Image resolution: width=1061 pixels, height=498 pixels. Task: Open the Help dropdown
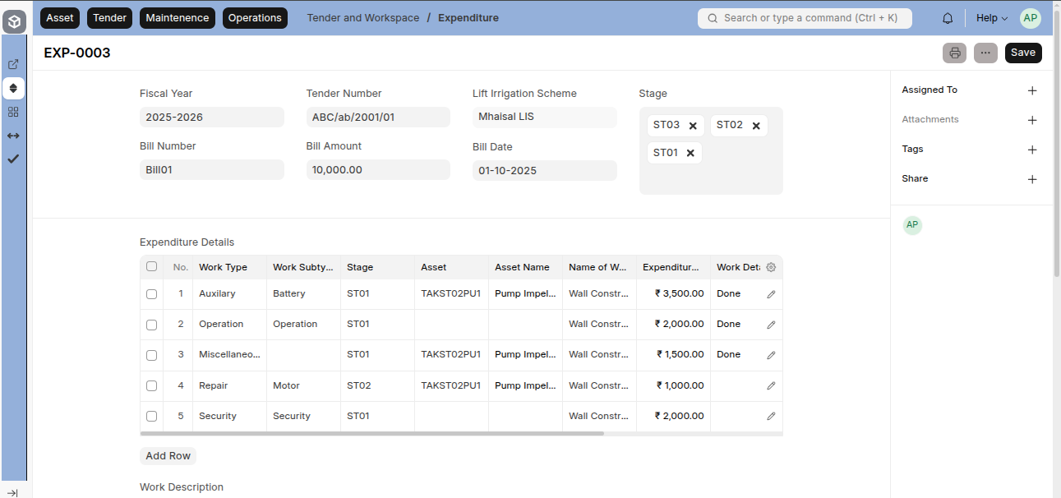point(991,18)
